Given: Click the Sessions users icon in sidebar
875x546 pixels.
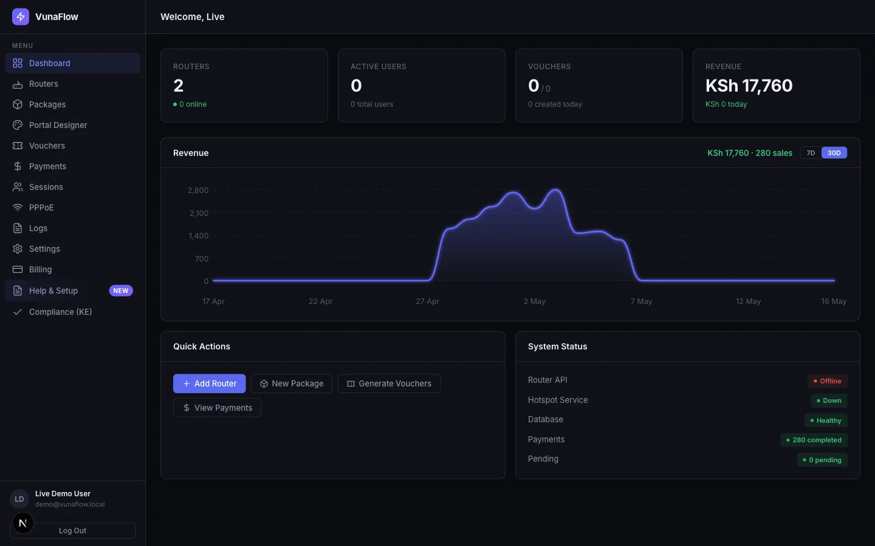Looking at the screenshot, I should click(18, 187).
